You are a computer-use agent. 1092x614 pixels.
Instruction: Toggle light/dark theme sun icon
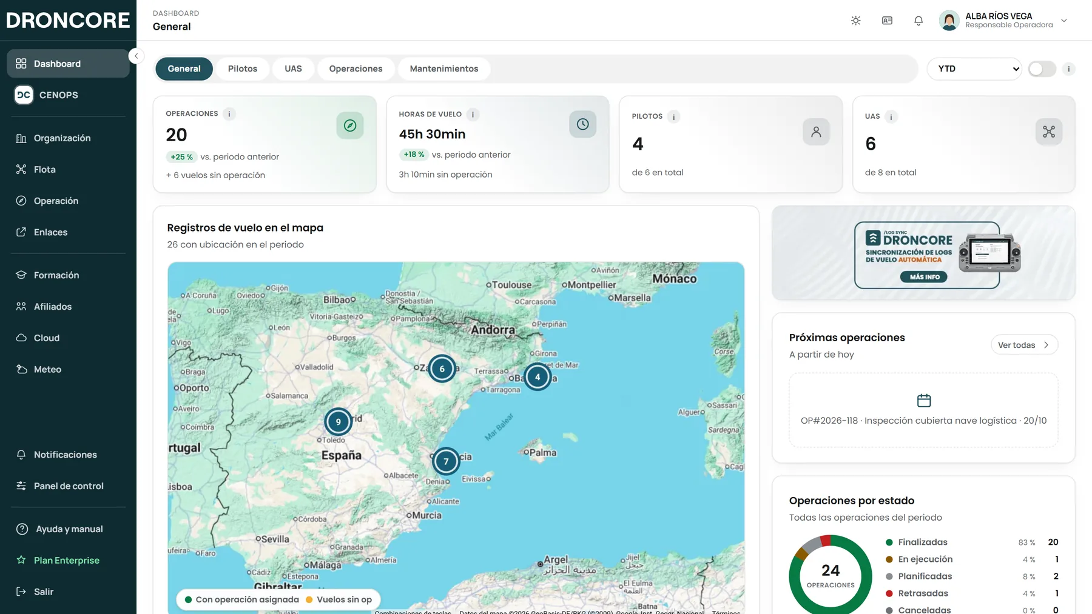[855, 21]
